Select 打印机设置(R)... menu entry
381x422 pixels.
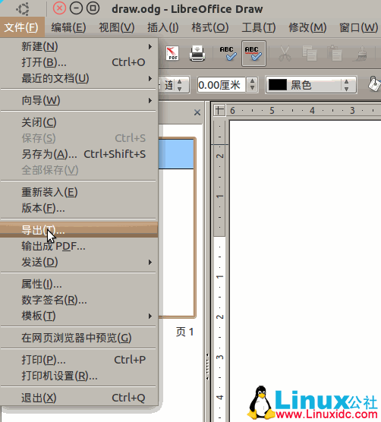(79, 376)
